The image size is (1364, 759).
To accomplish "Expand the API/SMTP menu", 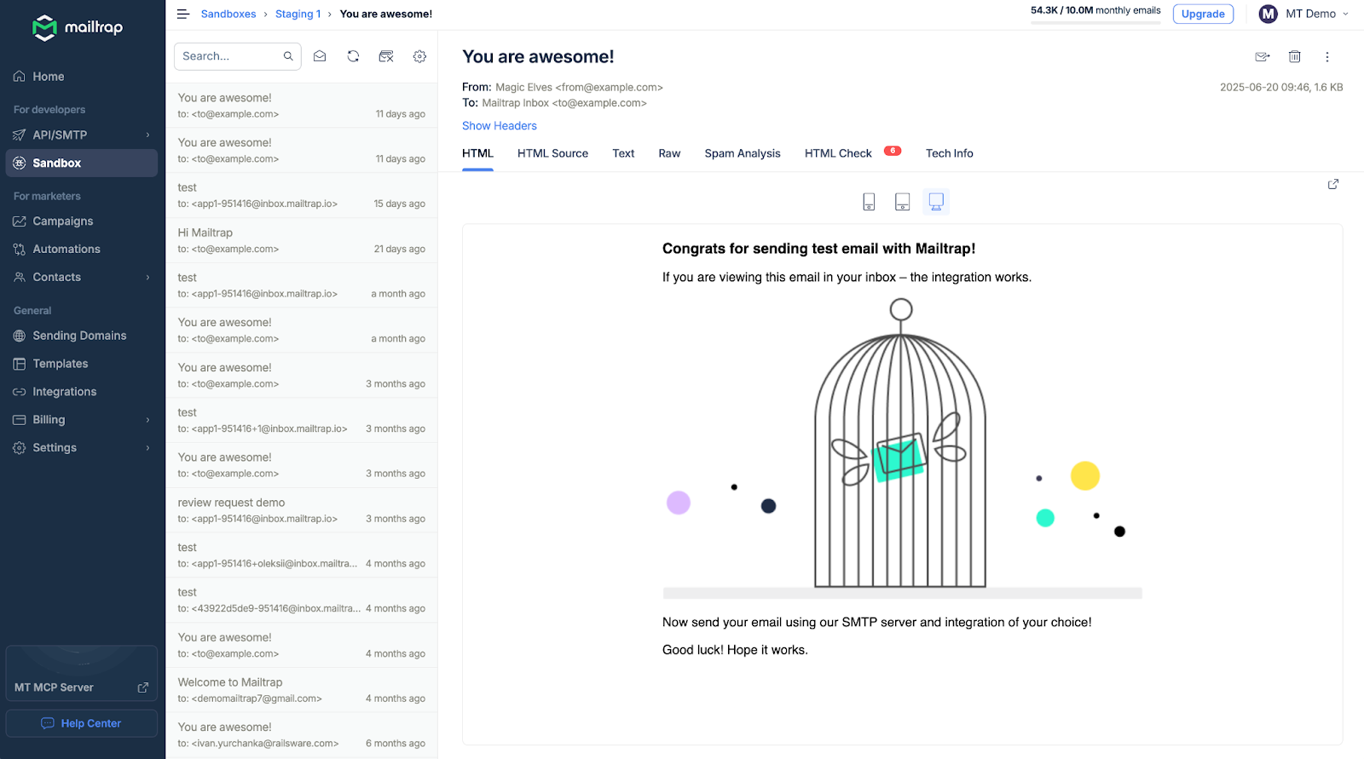I will pos(82,135).
